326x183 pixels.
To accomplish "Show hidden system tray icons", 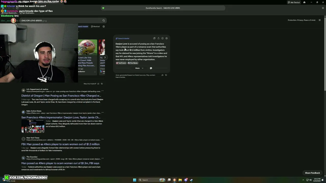I will coord(303,180).
